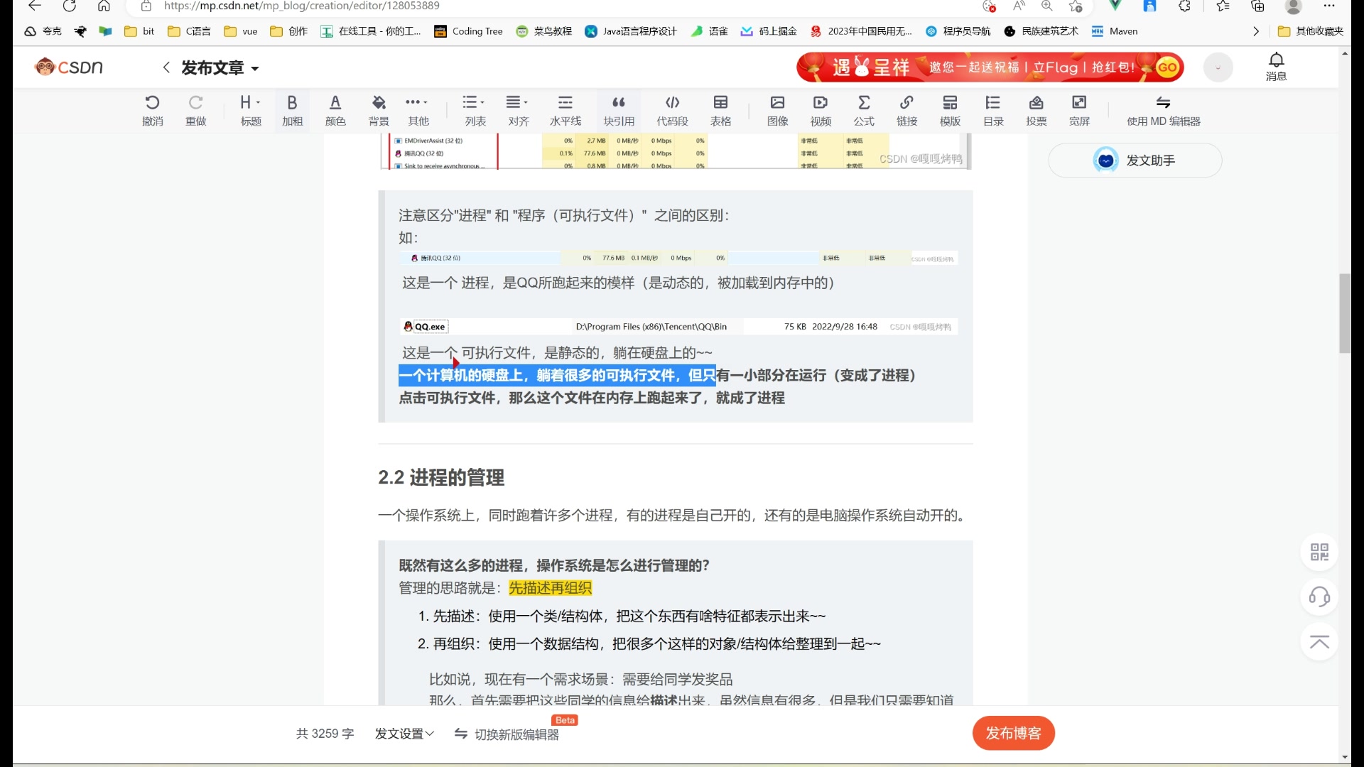Click the 2.2 进程的管理 heading
This screenshot has width=1364, height=767.
pos(441,477)
